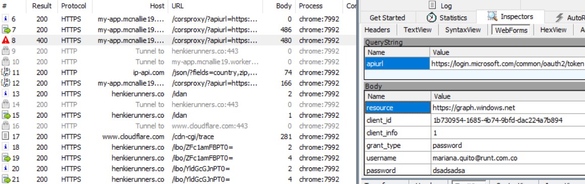
Task: Sort sessions by the Protocol column header
Action: [74, 6]
